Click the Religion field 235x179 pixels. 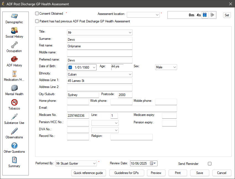131,137
